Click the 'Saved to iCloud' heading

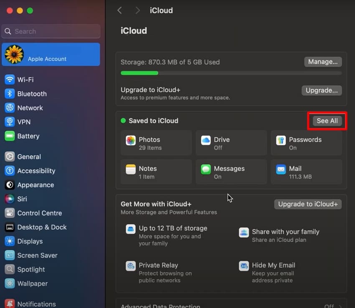(x=153, y=121)
